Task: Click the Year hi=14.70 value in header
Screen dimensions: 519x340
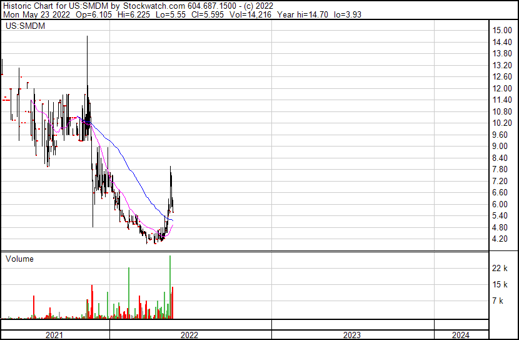Action: pyautogui.click(x=303, y=14)
